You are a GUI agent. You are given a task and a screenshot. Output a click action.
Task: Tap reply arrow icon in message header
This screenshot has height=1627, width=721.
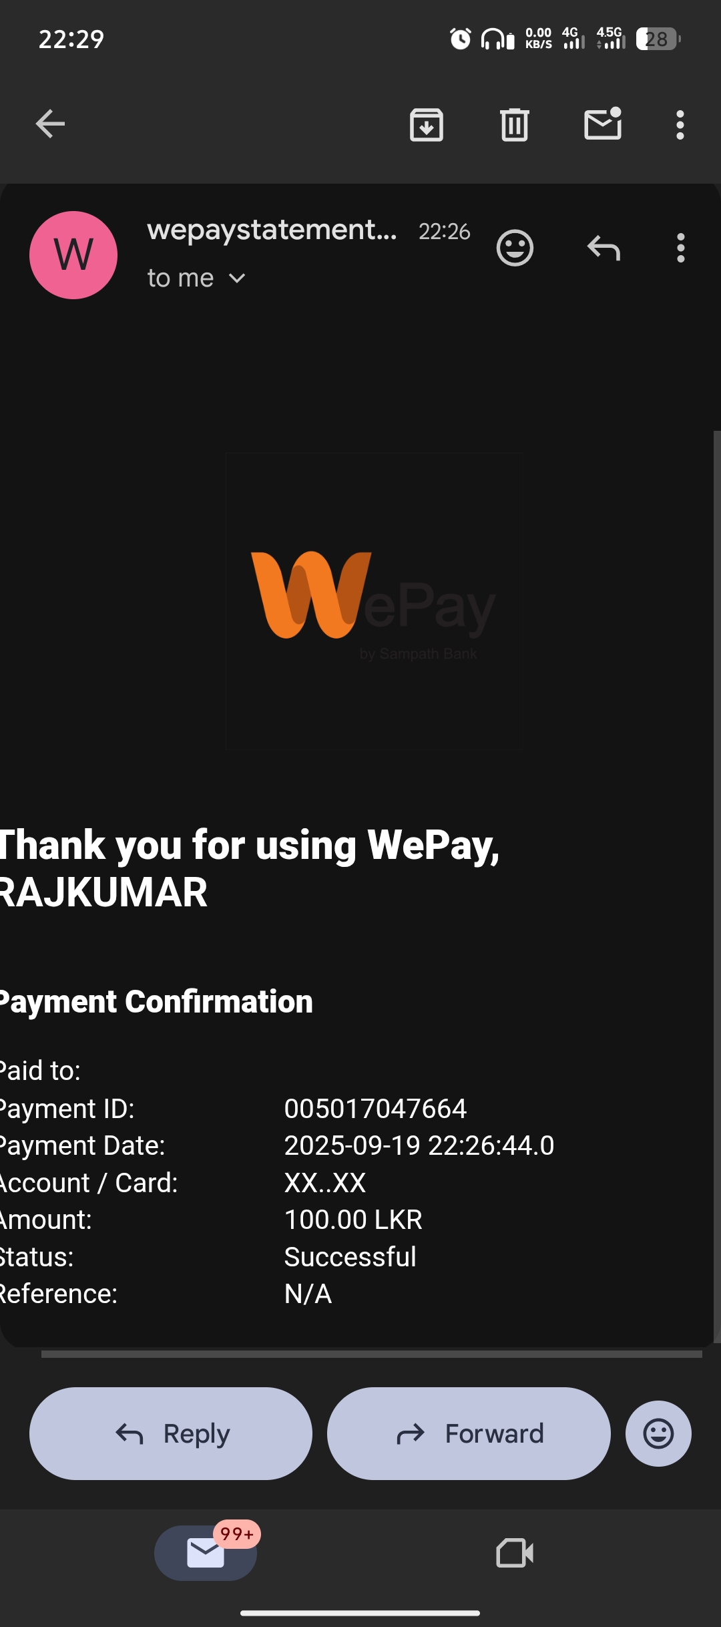[x=604, y=248]
